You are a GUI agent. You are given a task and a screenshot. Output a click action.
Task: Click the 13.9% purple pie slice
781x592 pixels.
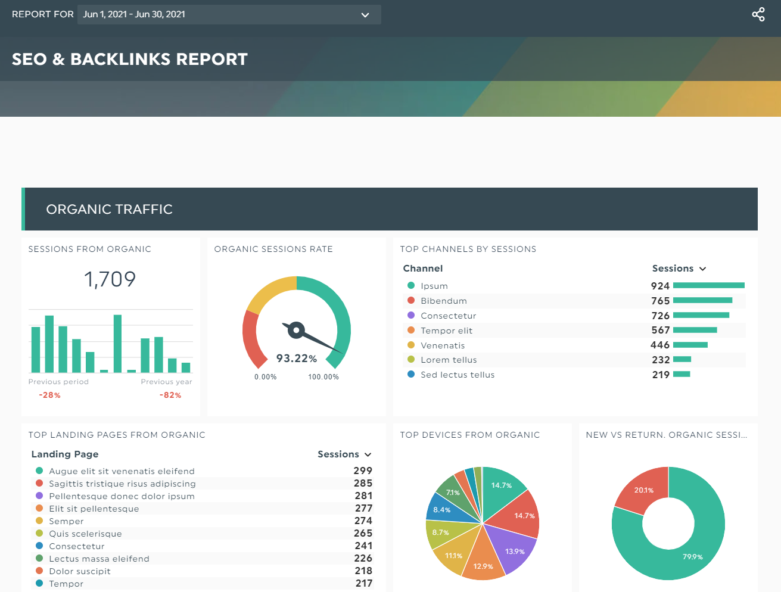pyautogui.click(x=512, y=549)
